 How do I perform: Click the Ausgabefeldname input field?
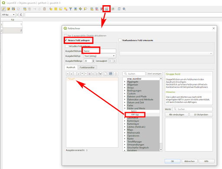pos(100,51)
